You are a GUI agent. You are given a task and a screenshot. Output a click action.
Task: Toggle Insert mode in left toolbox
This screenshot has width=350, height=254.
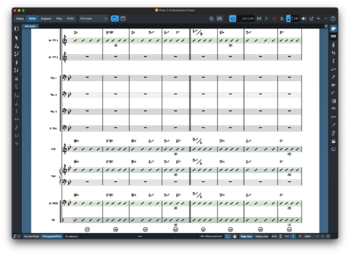tap(17, 70)
